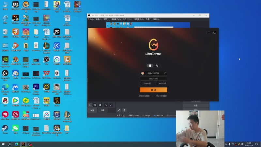Select the League of Legends desktop shortcut
The image size is (261, 147).
coord(46,48)
